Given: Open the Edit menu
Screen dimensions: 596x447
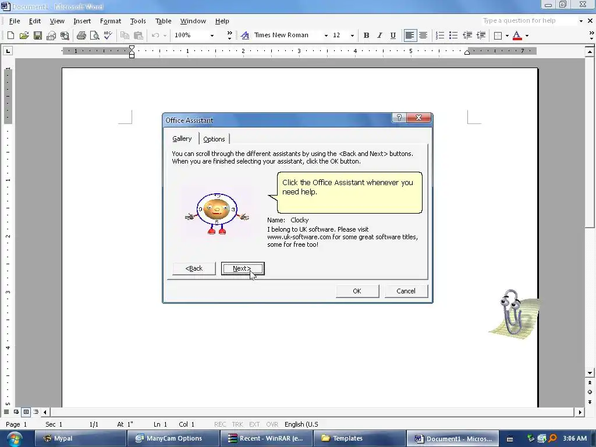Looking at the screenshot, I should tap(34, 21).
